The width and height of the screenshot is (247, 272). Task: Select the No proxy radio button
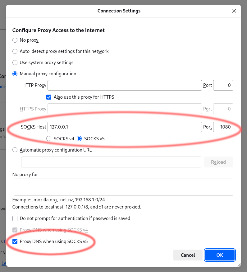click(15, 40)
